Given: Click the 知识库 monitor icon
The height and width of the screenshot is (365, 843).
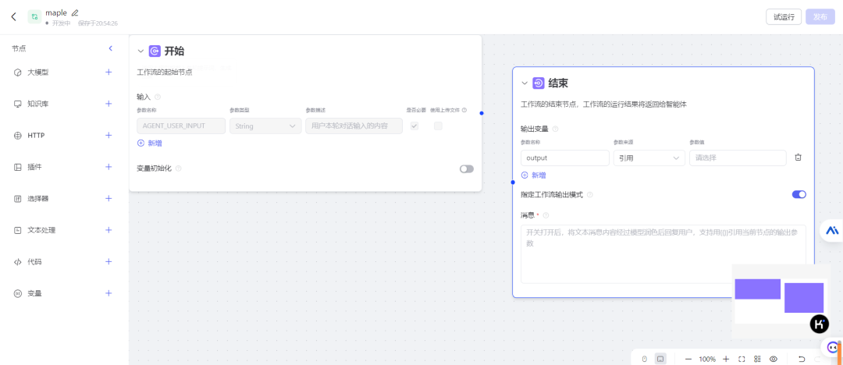Looking at the screenshot, I should pos(17,104).
